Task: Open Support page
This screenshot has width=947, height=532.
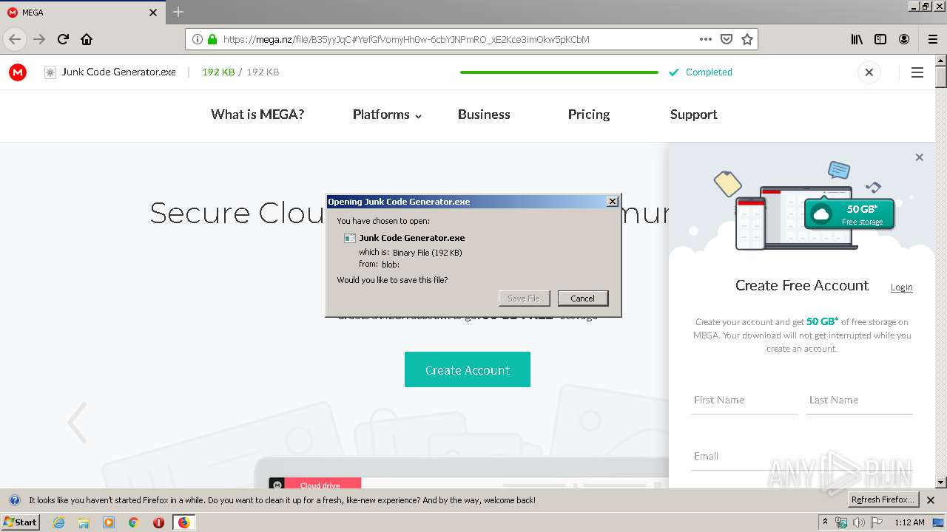Action: [693, 115]
